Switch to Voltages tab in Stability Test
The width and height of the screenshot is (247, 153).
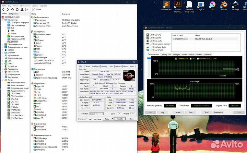(x=176, y=55)
